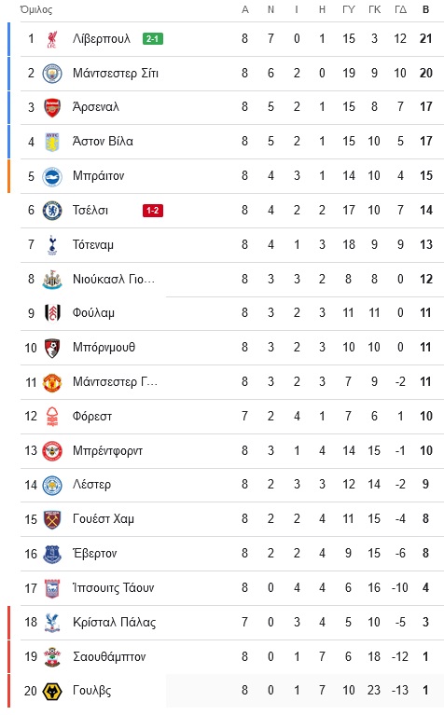Click the Όμιλος column header
The image size is (444, 715).
[36, 9]
